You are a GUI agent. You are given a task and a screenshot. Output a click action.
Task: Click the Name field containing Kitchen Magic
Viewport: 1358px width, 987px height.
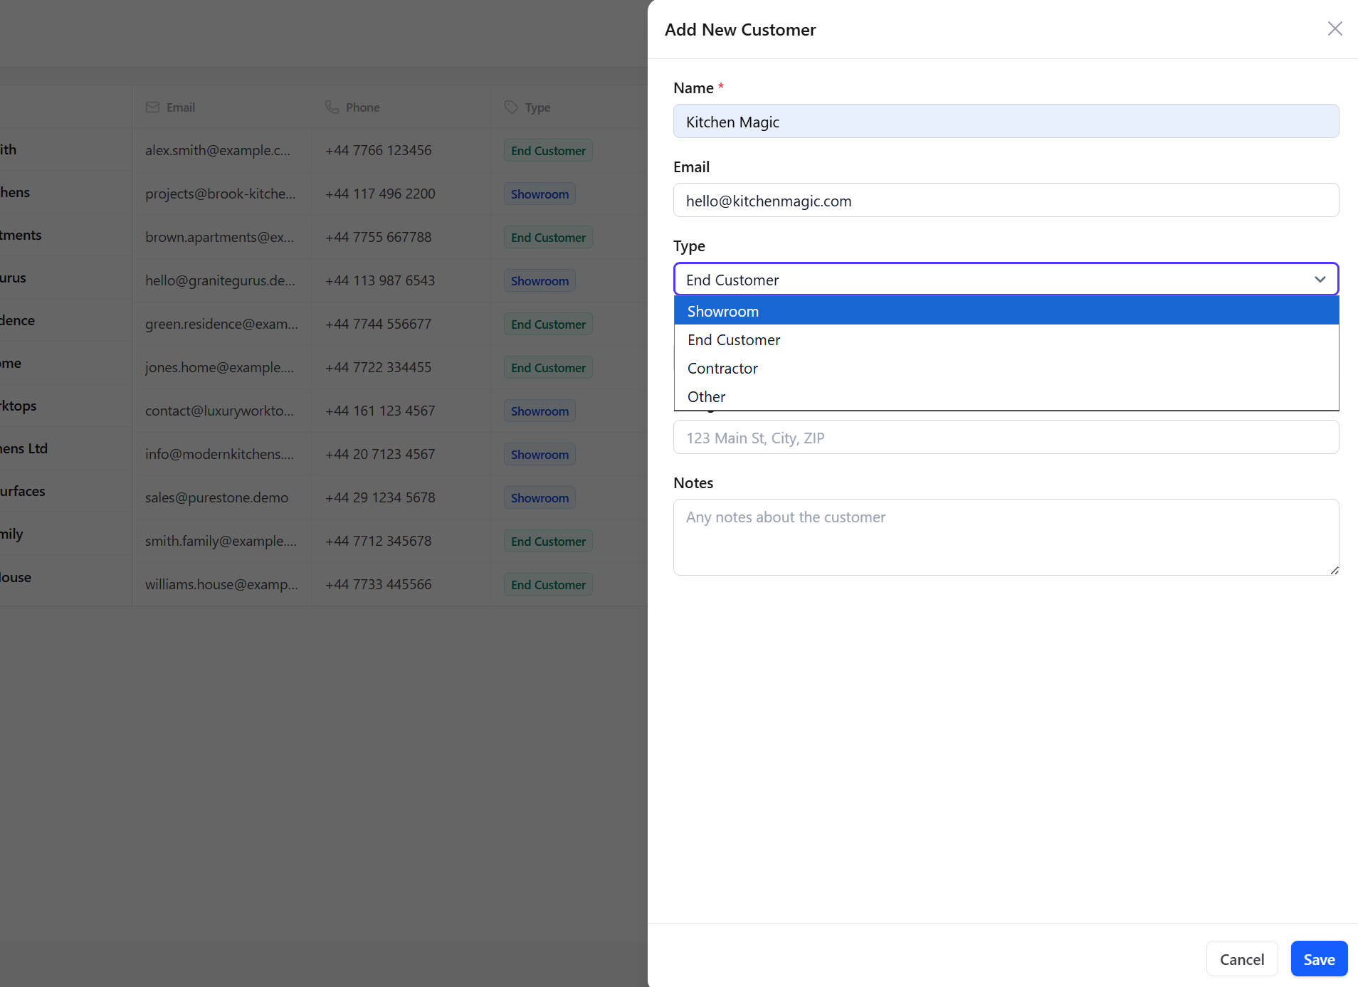[1006, 122]
